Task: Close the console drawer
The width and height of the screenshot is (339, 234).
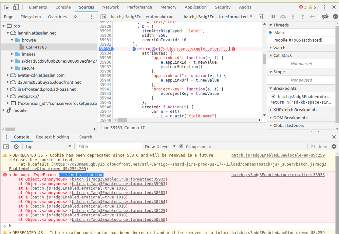Action: [x=334, y=137]
